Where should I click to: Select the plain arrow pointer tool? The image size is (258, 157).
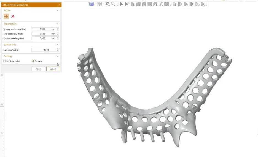[122, 4]
